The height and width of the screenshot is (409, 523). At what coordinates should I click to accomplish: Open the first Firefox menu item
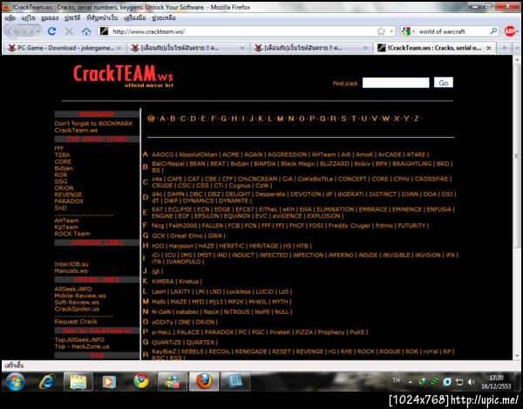tap(10, 18)
